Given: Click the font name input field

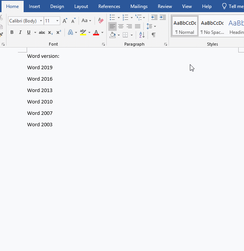Looking at the screenshot, I should tap(24, 21).
